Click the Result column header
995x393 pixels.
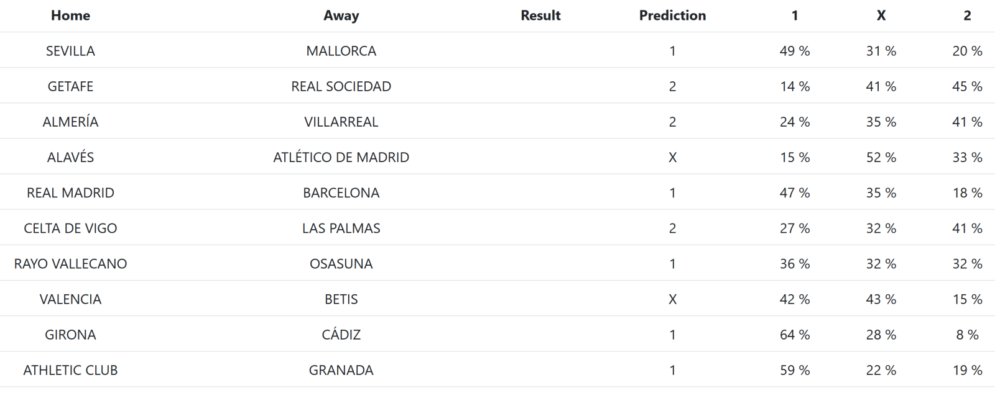click(x=540, y=16)
